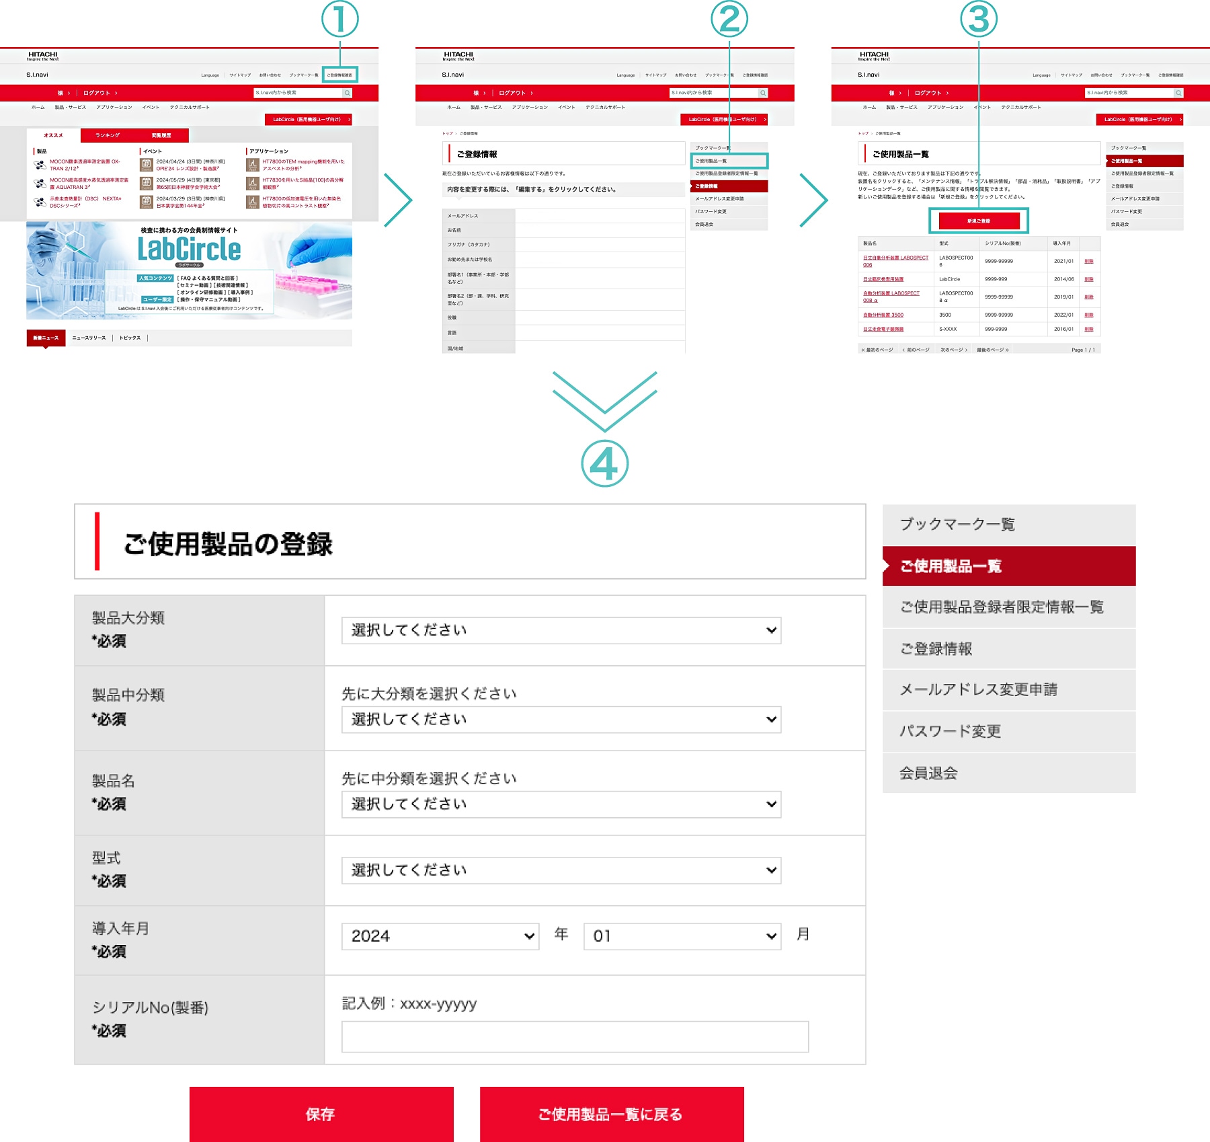The width and height of the screenshot is (1210, 1142).
Task: Click the ご使用製品一覧に戻る button
Action: (x=612, y=1114)
